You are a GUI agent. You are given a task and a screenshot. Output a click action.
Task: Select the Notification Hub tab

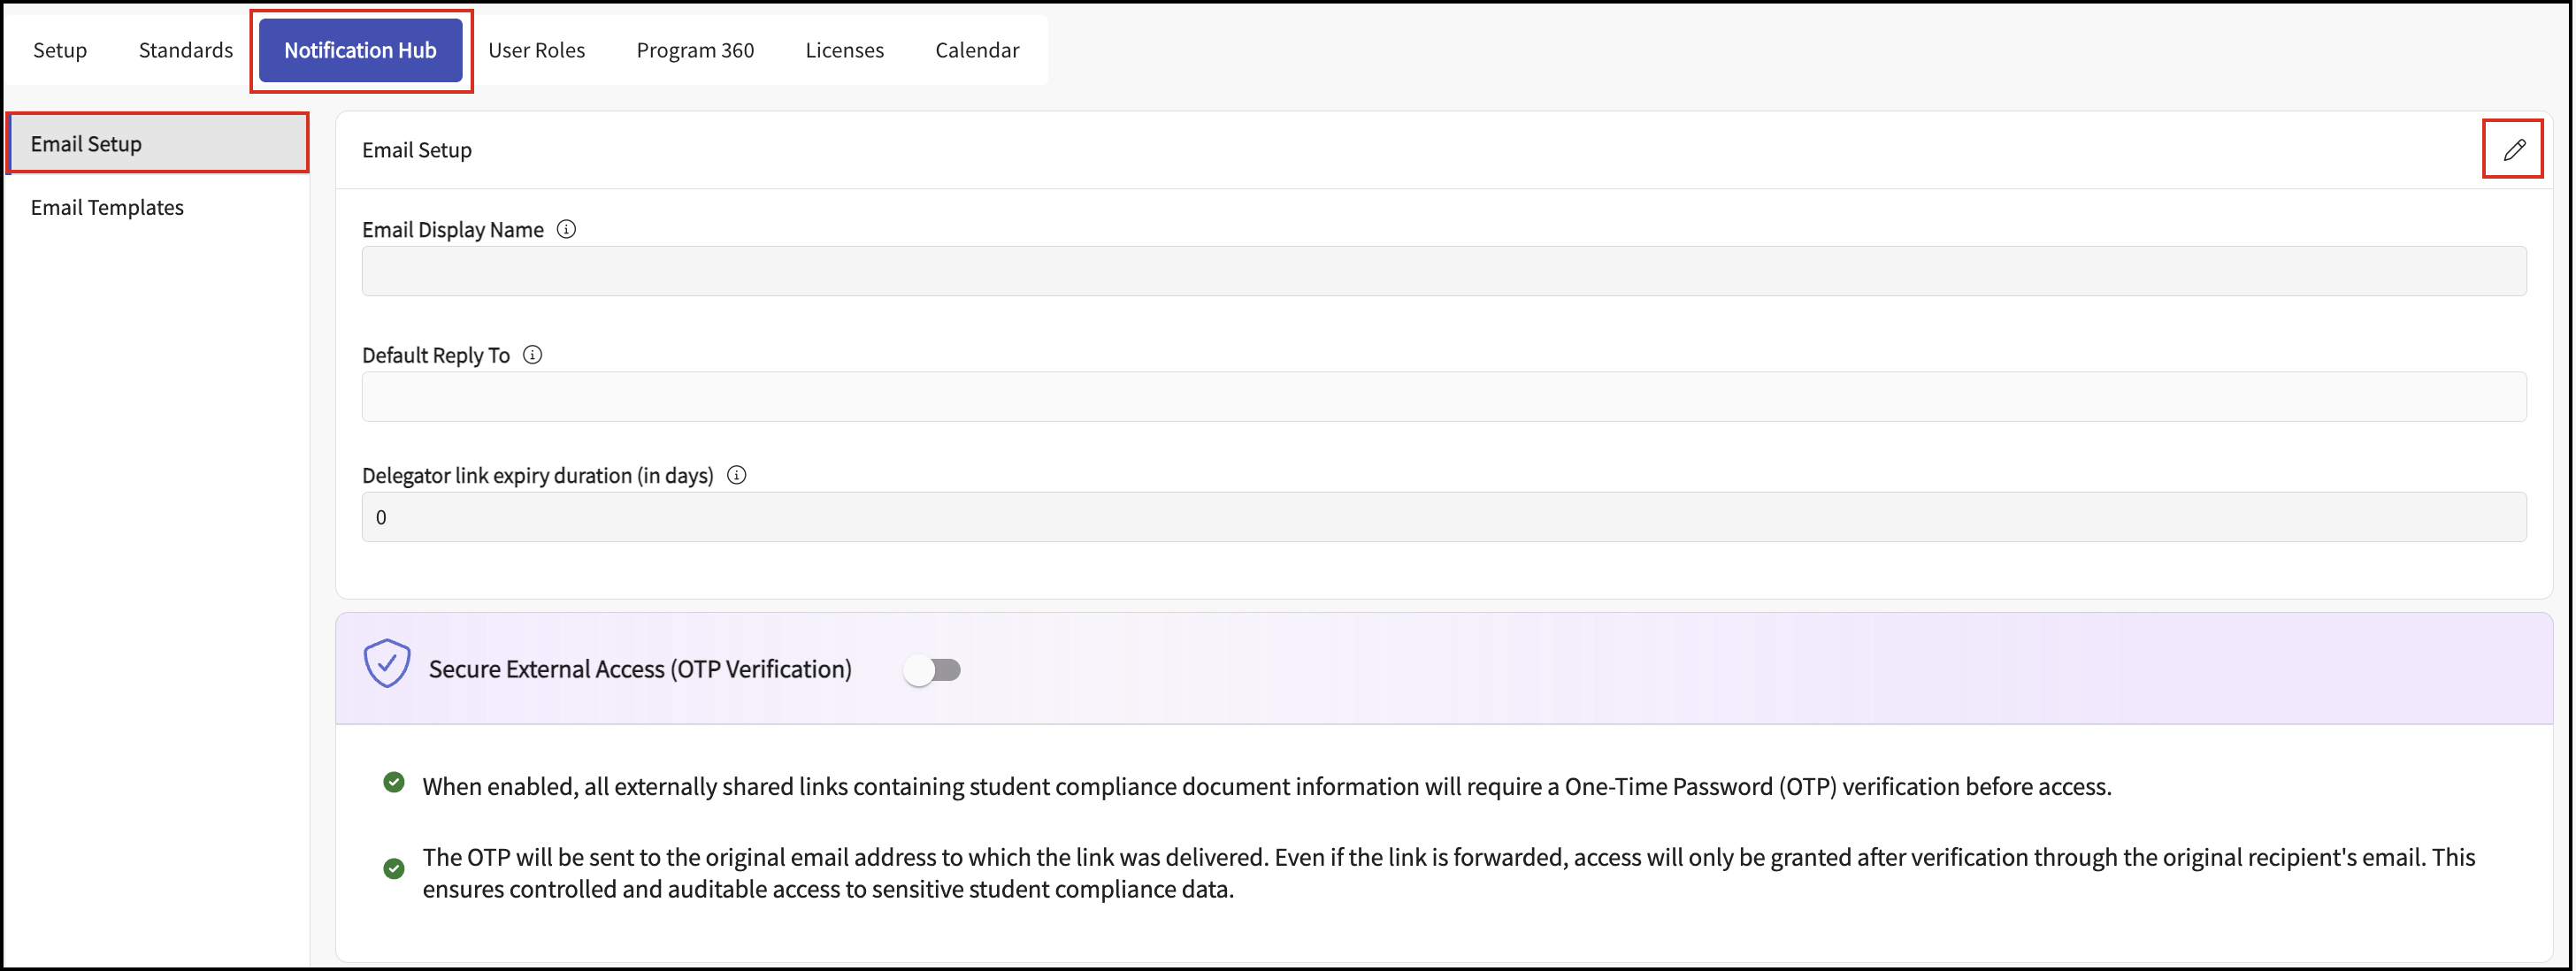coord(360,50)
